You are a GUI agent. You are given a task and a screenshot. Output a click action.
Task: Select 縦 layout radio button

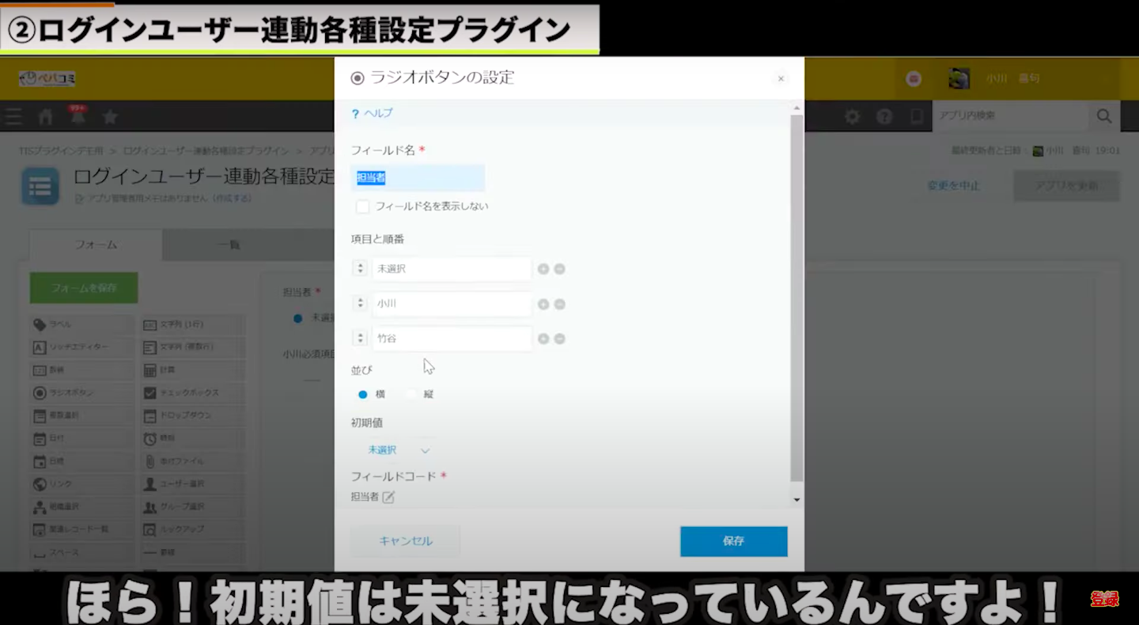click(411, 394)
